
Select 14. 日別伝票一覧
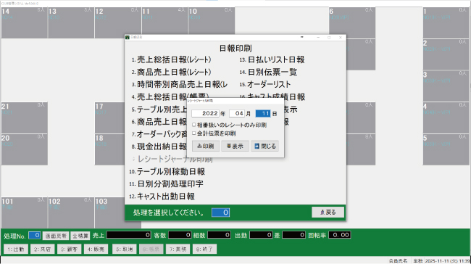pos(268,72)
